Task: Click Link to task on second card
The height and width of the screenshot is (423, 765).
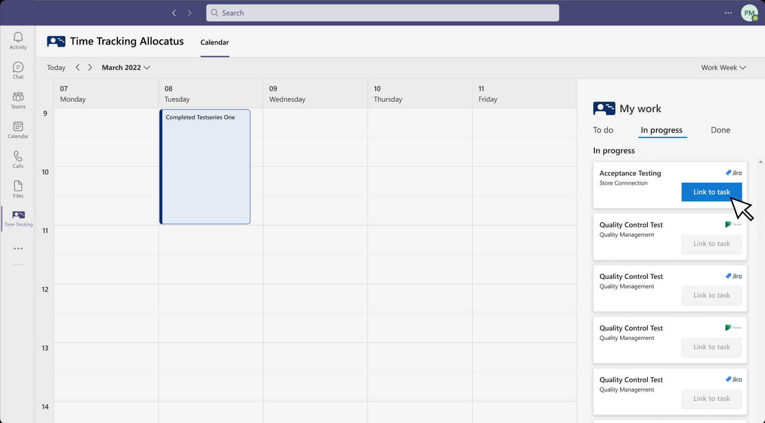Action: pos(711,243)
